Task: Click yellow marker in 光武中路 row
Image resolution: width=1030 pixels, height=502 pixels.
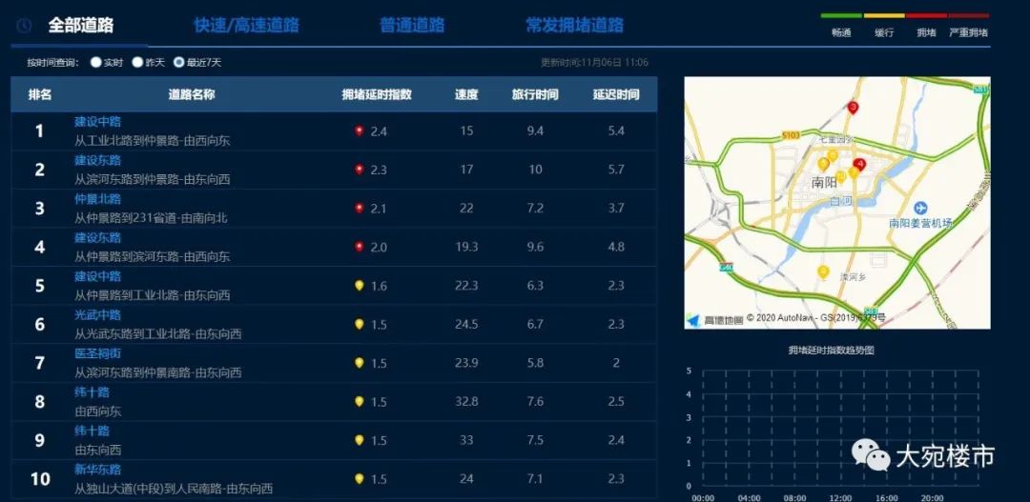Action: coord(359,324)
